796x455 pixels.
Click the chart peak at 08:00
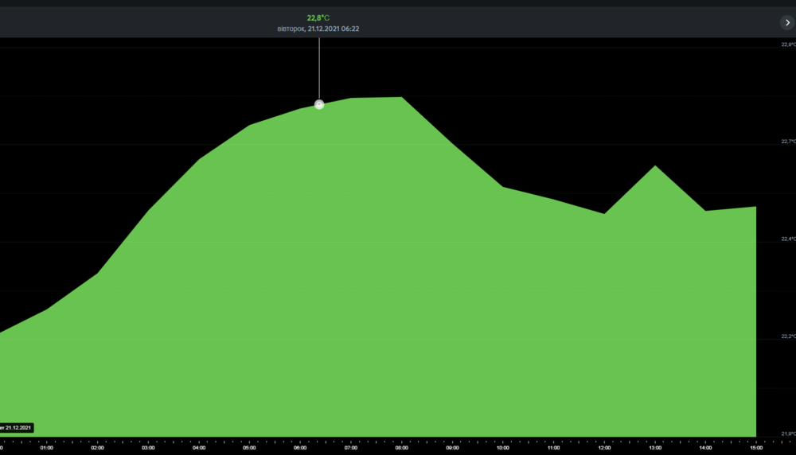pyautogui.click(x=401, y=98)
